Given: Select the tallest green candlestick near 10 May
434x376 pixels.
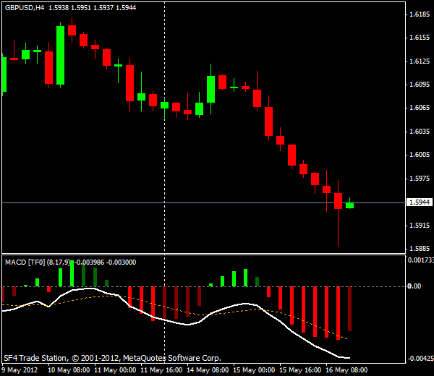Looking at the screenshot, I should pos(60,56).
